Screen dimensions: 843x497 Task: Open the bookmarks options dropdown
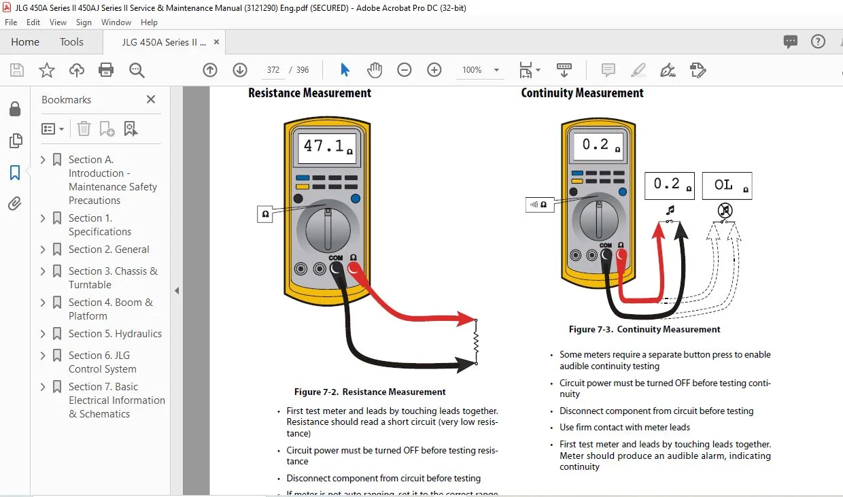[x=52, y=128]
